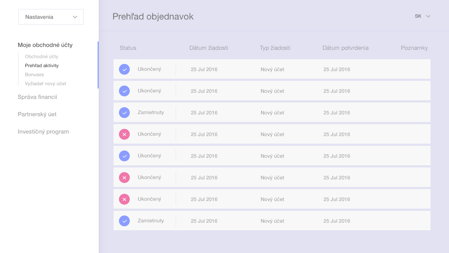Expand the Správa financií section
The height and width of the screenshot is (253, 449).
click(38, 97)
